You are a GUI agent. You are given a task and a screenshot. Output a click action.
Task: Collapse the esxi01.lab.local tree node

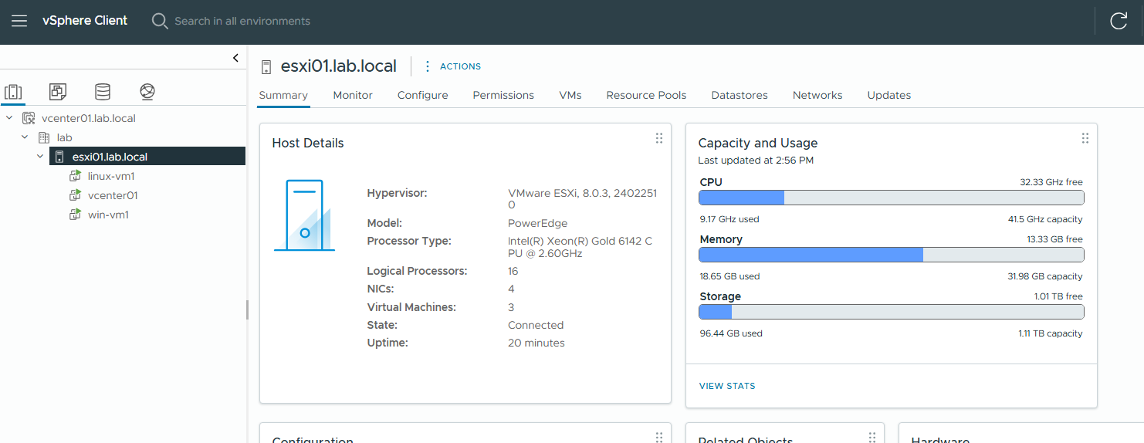40,157
